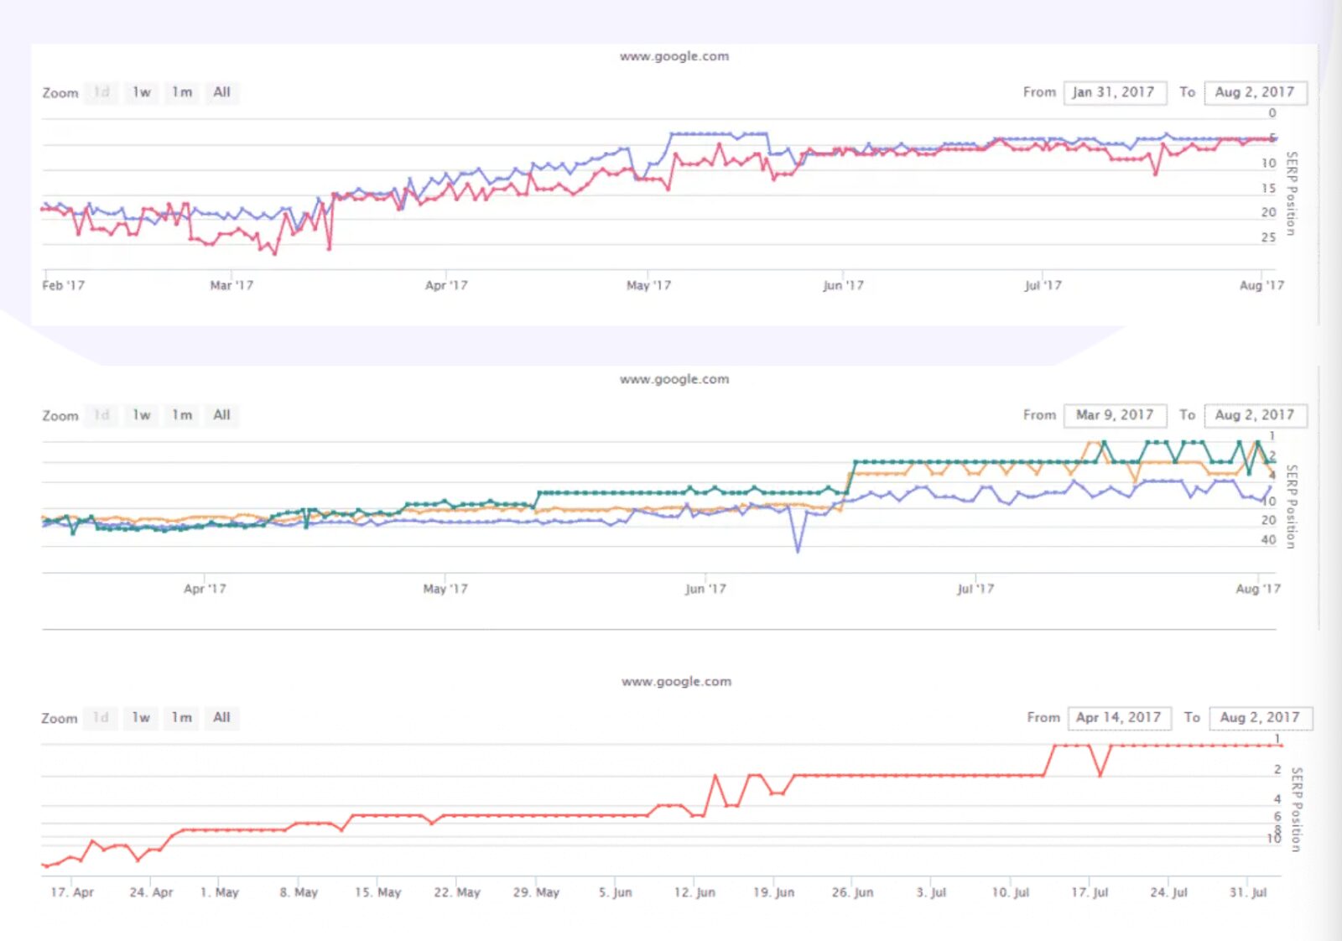Click the 1d zoom button in top chart
The width and height of the screenshot is (1342, 941).
101,92
